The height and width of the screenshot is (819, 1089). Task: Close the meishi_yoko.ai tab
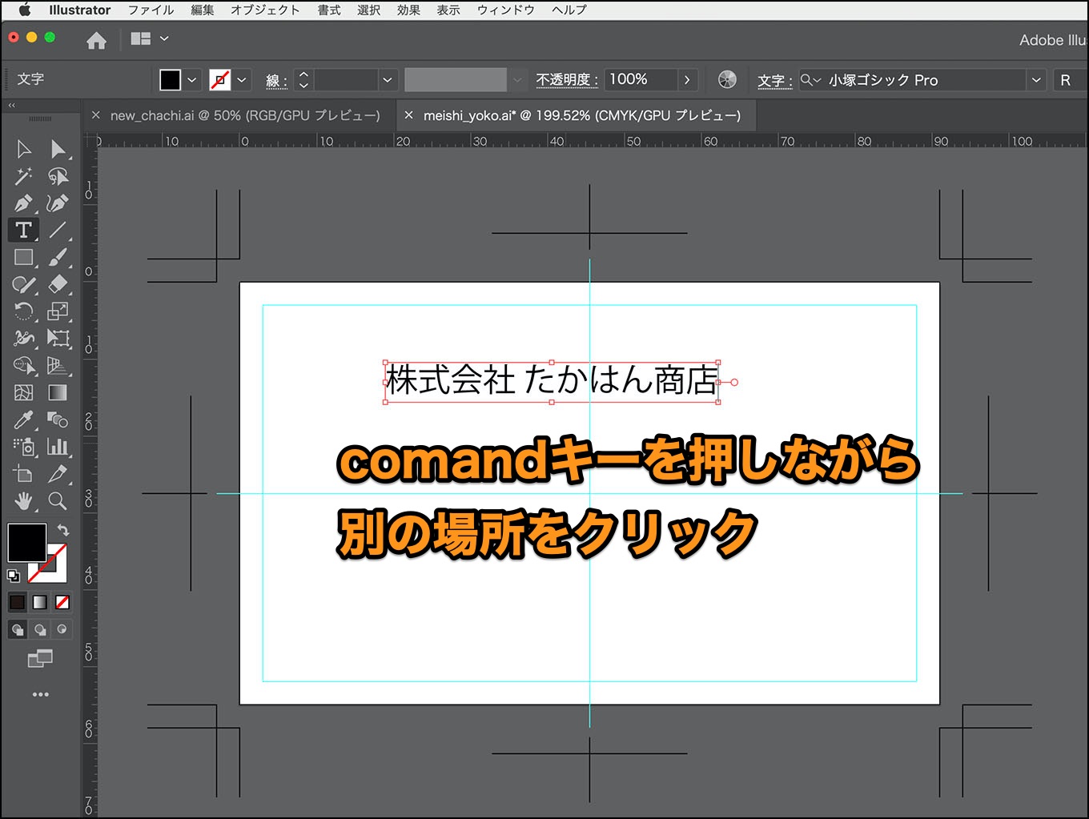[x=408, y=115]
